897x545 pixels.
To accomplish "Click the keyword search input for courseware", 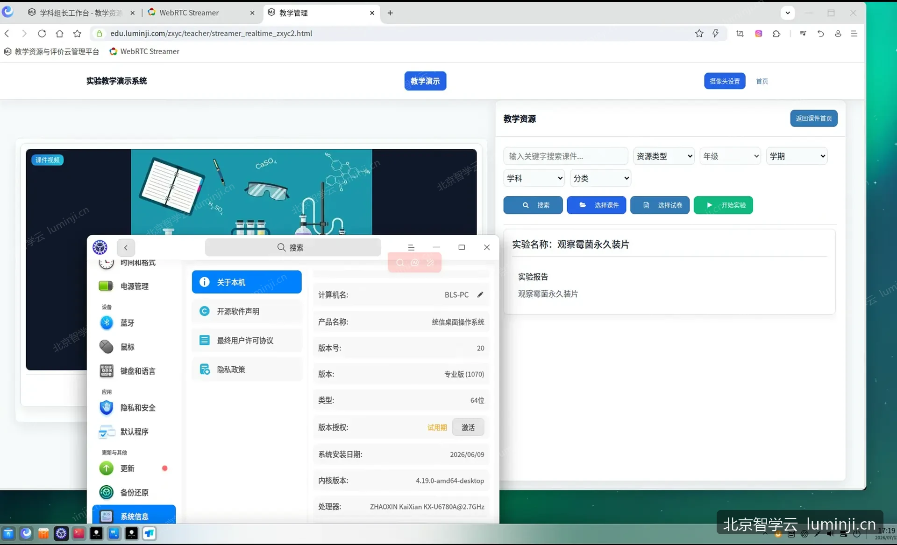I will 565,156.
